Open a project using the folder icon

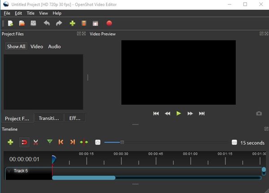[x=22, y=23]
